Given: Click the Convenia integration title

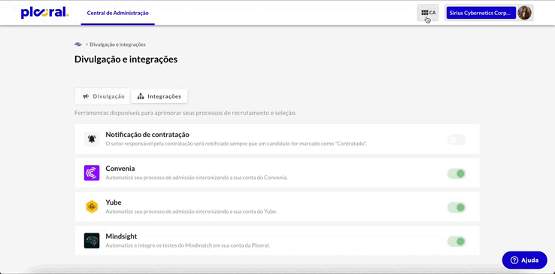Looking at the screenshot, I should coord(120,169).
